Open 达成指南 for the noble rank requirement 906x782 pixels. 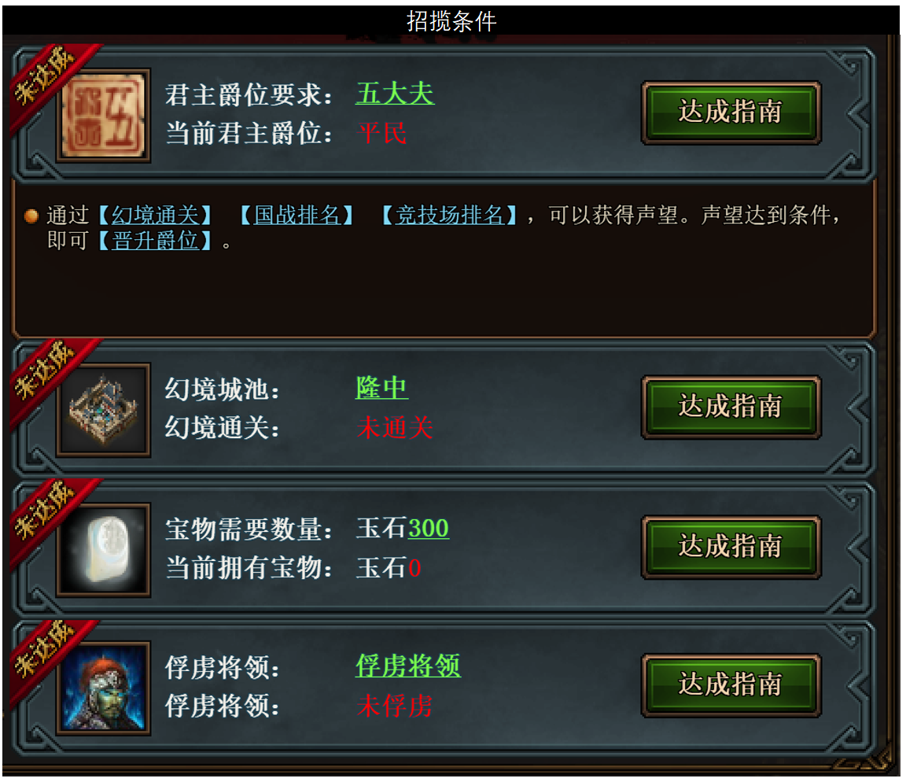731,113
